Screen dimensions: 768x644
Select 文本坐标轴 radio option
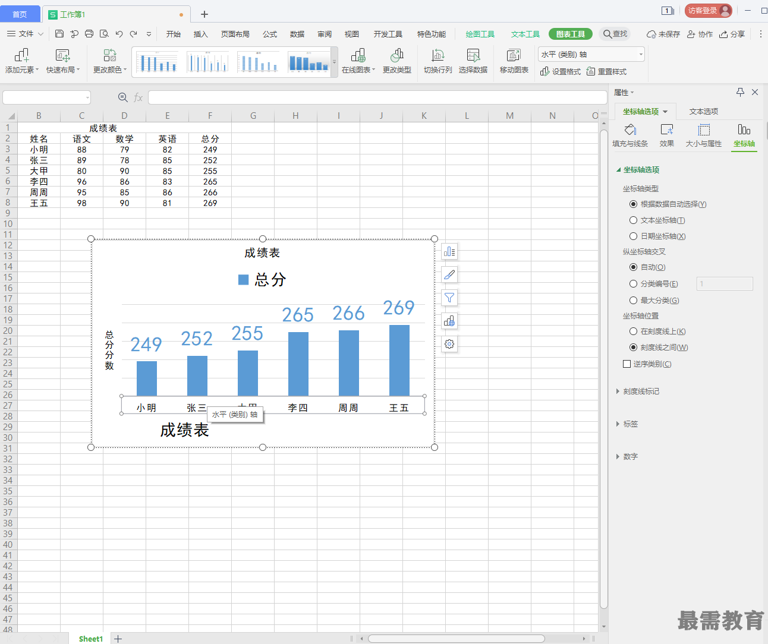pos(633,220)
